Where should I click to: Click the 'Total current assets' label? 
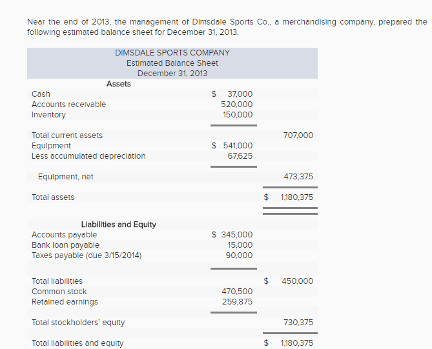point(67,135)
